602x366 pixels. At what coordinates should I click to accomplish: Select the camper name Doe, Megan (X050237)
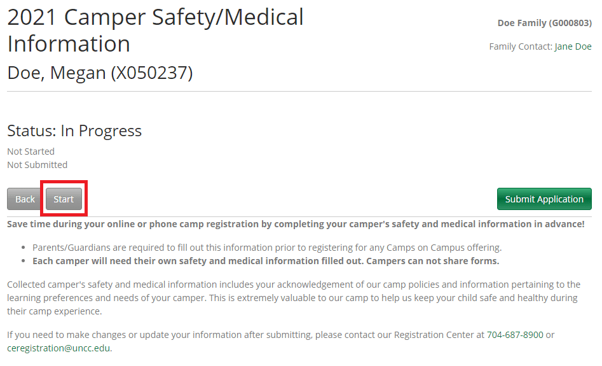click(x=100, y=73)
